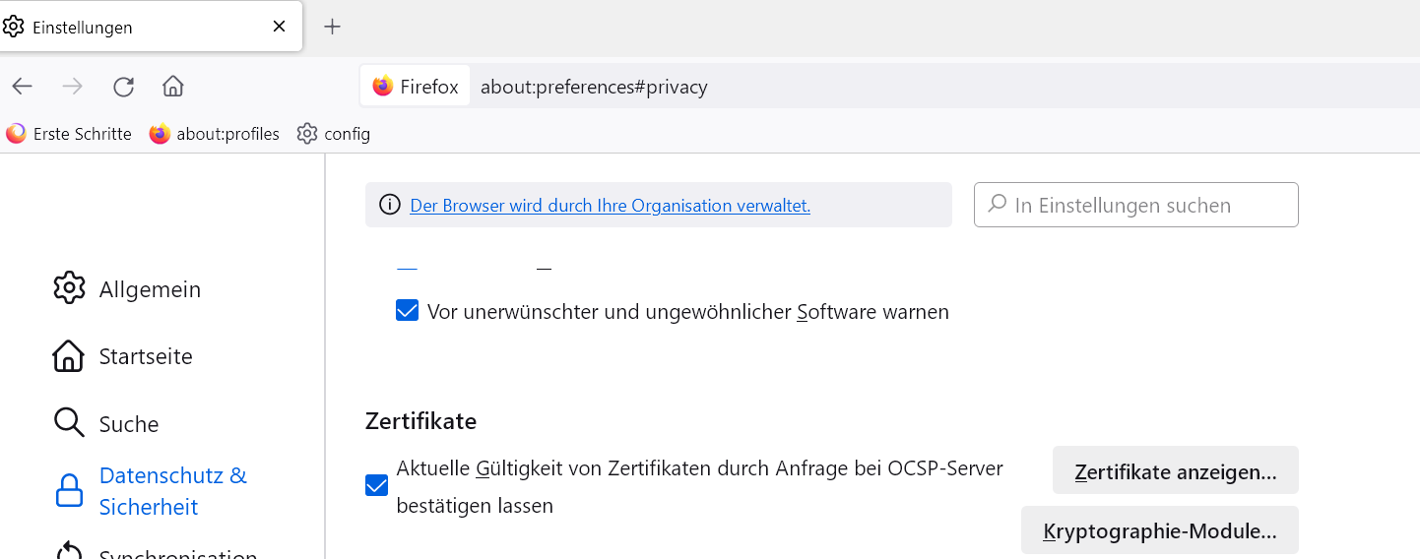This screenshot has height=559, width=1420.
Task: Click the Firefox identity icon in address bar
Action: point(415,87)
